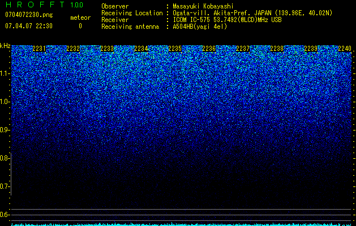
Task: Click the gray vertical range bar near 0.7 kHz
Action: 11,174
